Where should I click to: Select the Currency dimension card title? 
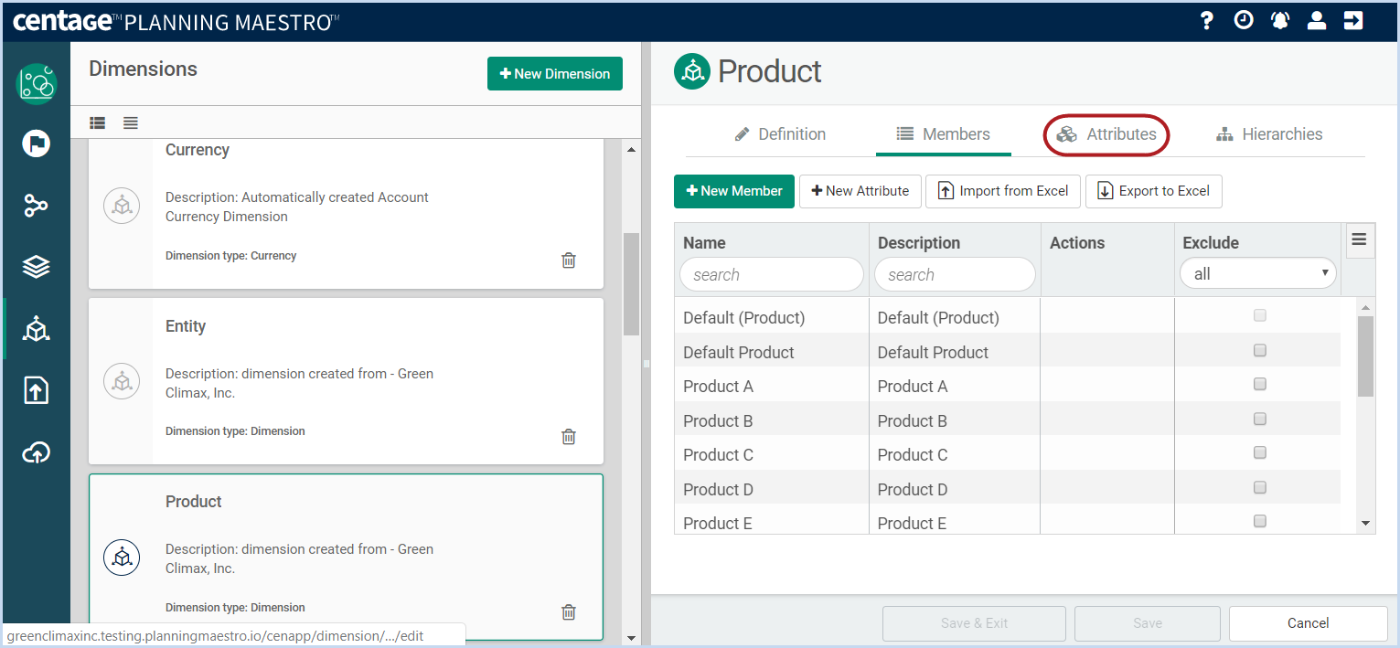click(198, 150)
